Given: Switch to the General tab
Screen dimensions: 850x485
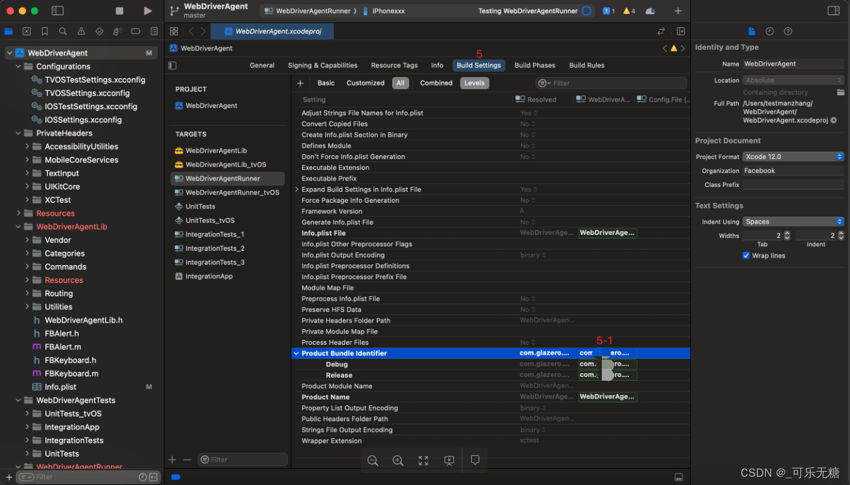Looking at the screenshot, I should [262, 65].
